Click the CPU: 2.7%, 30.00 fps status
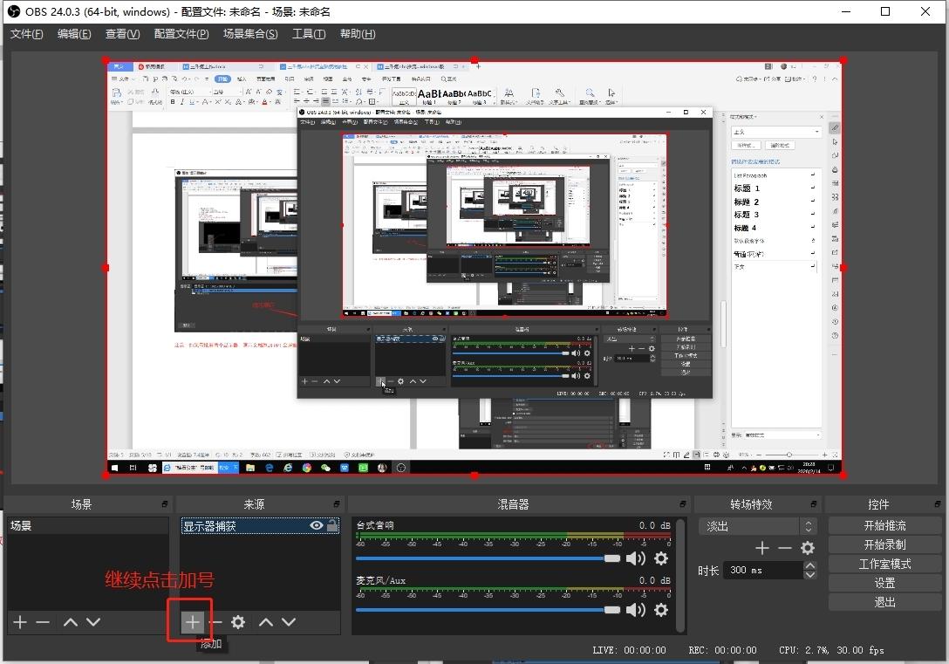The image size is (949, 664). coord(831,650)
